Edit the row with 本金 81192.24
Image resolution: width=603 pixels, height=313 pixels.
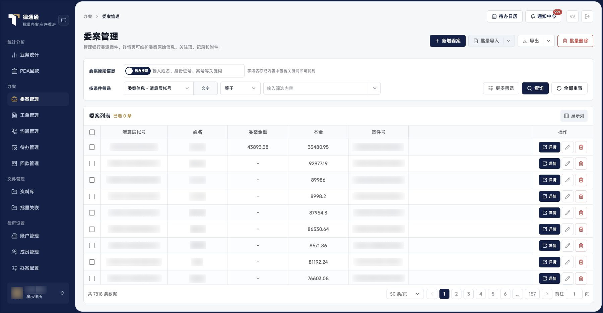pos(567,262)
